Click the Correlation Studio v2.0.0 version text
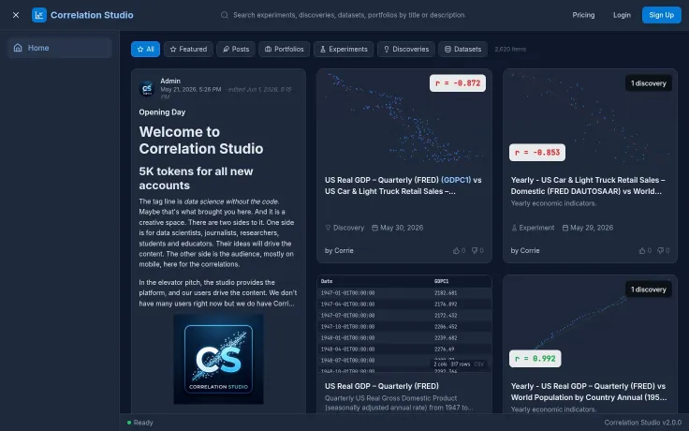This screenshot has height=431, width=689. pyautogui.click(x=642, y=423)
